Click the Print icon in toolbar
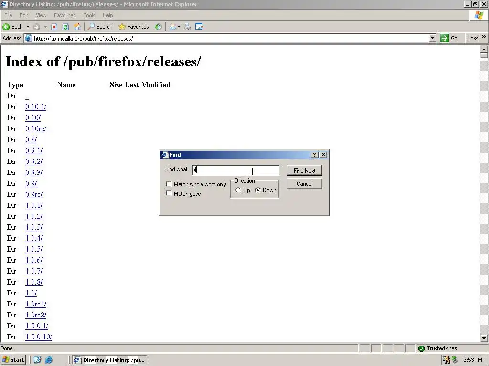The width and height of the screenshot is (489, 366). 187,27
